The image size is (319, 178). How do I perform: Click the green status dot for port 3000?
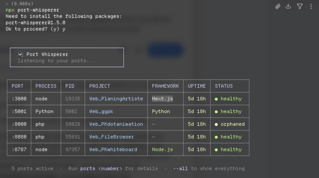tap(216, 99)
